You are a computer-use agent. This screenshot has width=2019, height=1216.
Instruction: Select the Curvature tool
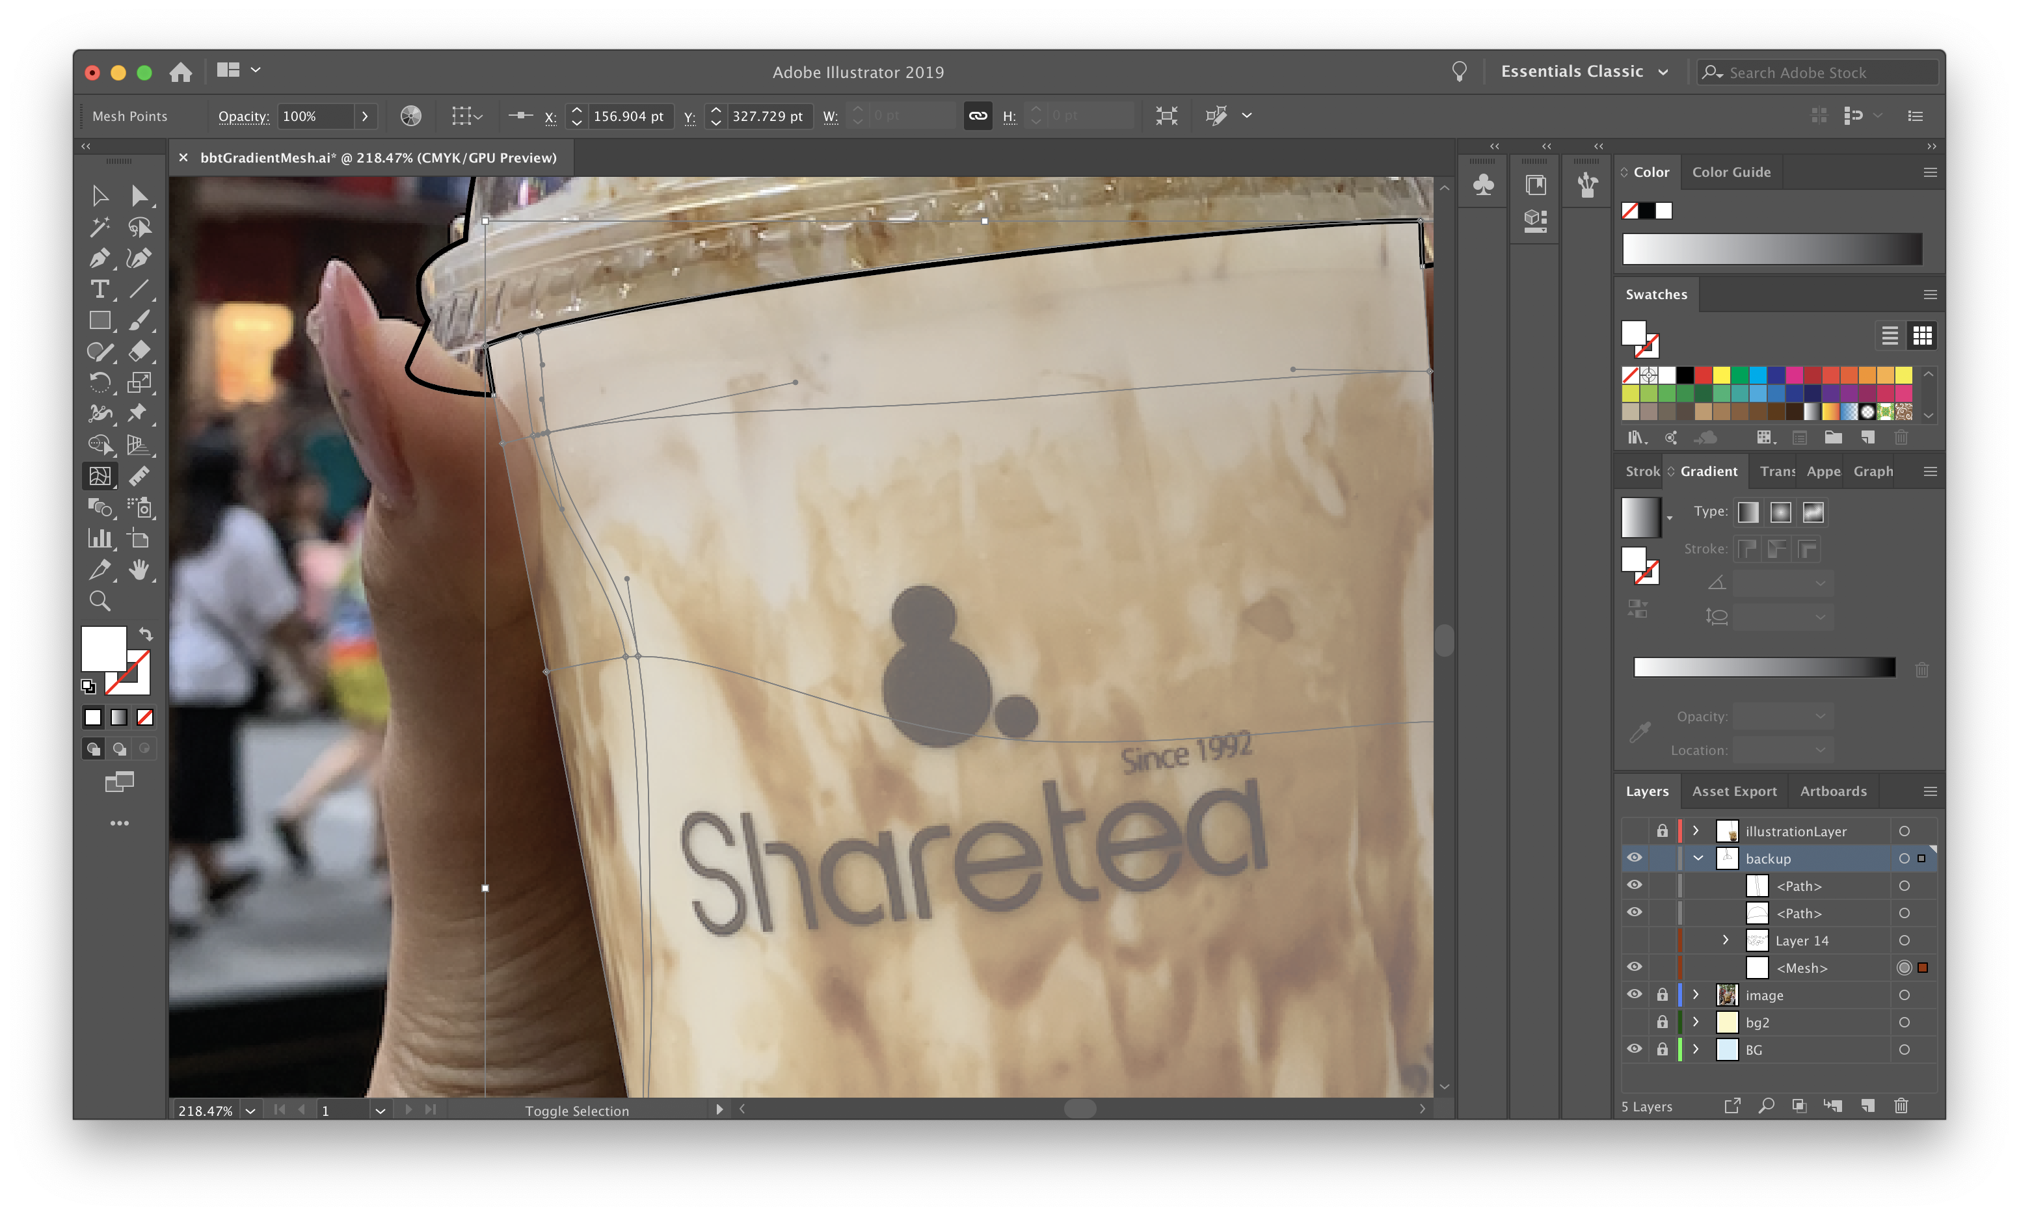(x=139, y=258)
